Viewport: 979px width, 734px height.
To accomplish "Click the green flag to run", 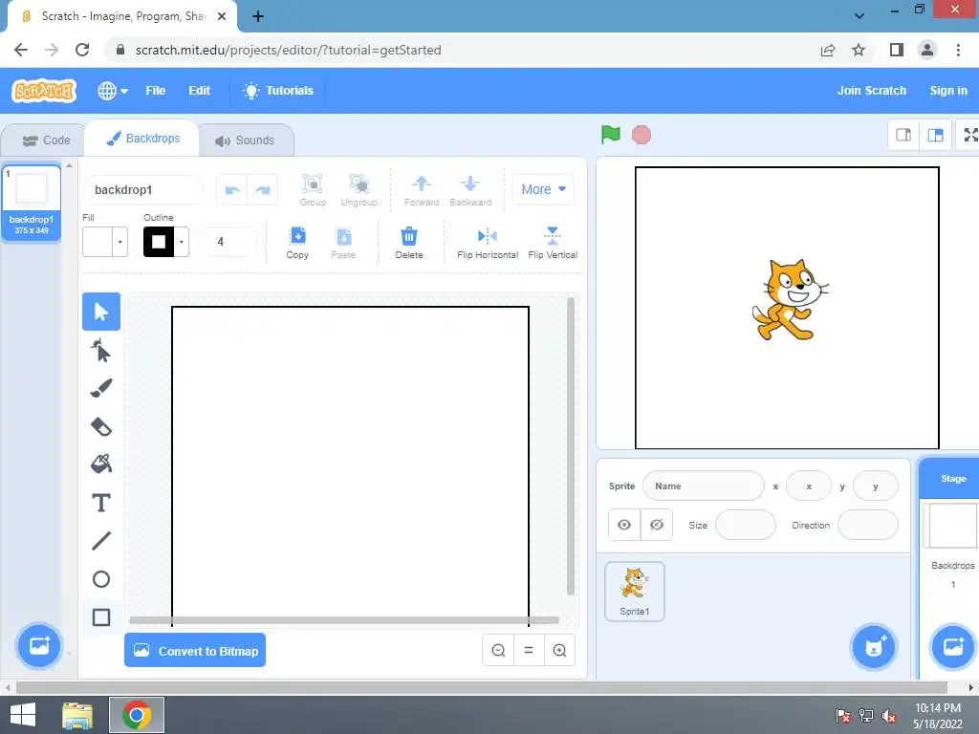I will 611,134.
